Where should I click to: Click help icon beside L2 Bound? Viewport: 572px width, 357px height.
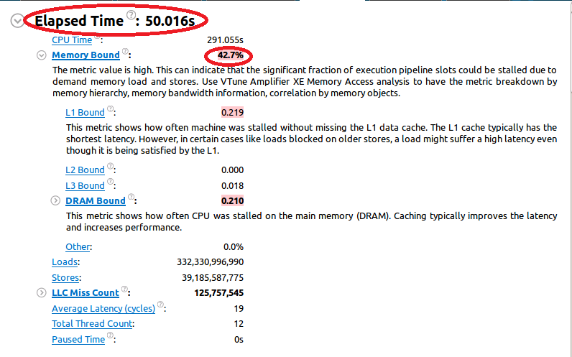pyautogui.click(x=110, y=166)
